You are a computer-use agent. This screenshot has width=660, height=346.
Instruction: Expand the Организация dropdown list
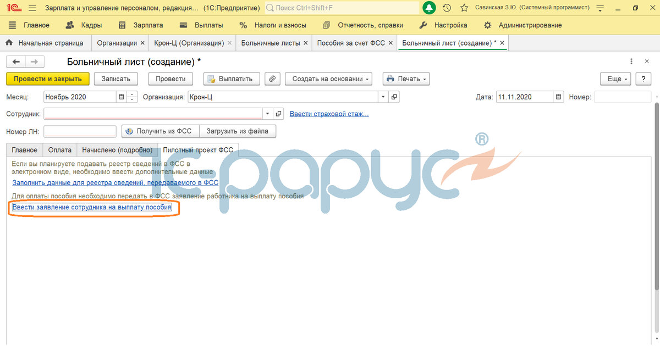[383, 97]
